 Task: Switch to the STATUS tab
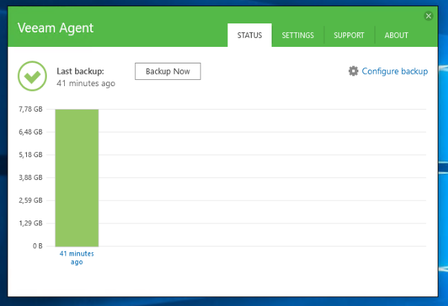[250, 35]
